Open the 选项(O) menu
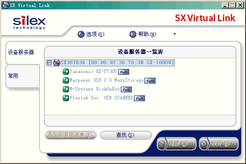This screenshot has height=164, width=246. point(91,34)
